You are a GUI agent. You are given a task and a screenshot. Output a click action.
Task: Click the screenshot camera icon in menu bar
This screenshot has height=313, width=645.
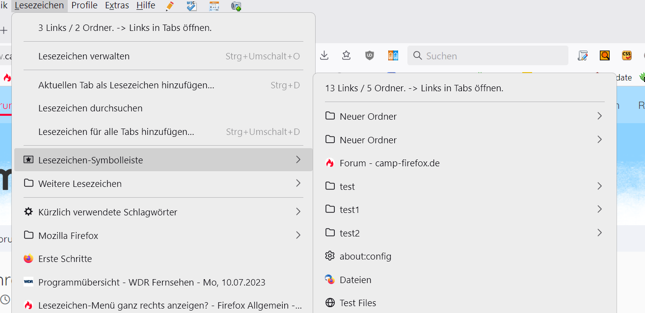tap(236, 6)
